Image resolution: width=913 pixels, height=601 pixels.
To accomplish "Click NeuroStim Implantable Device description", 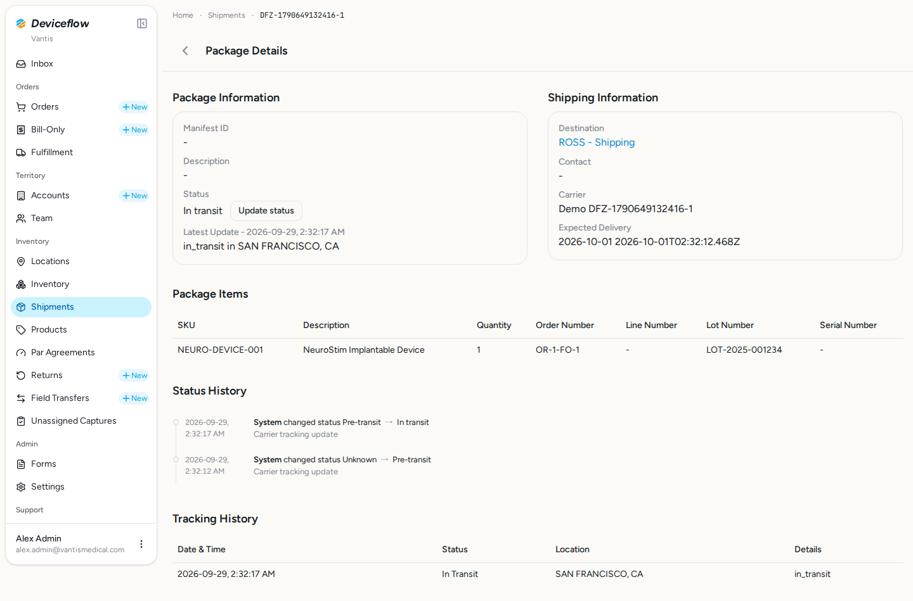I will (x=364, y=350).
